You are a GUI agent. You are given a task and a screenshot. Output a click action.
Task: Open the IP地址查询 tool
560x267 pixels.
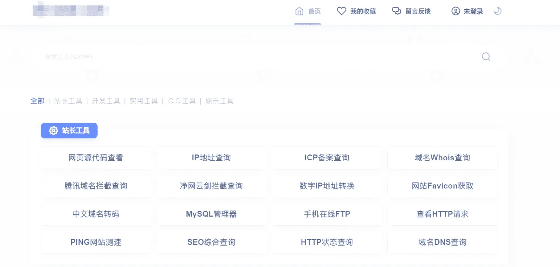(211, 158)
